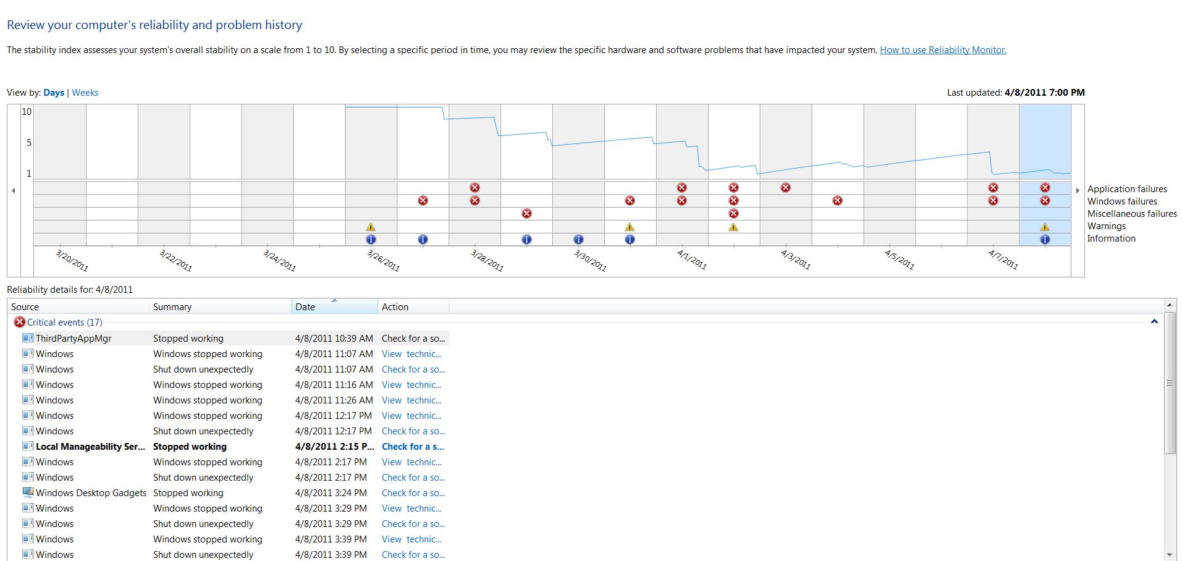
Task: Select the Windows failure icon on 3/31/2011
Action: click(630, 200)
